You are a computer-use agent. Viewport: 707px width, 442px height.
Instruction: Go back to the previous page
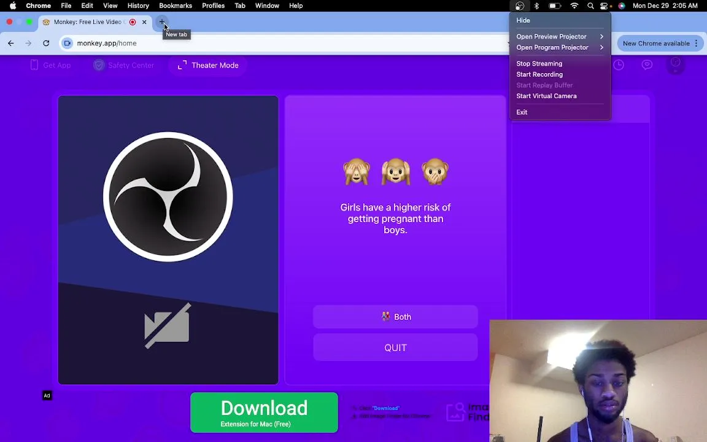pyautogui.click(x=11, y=44)
